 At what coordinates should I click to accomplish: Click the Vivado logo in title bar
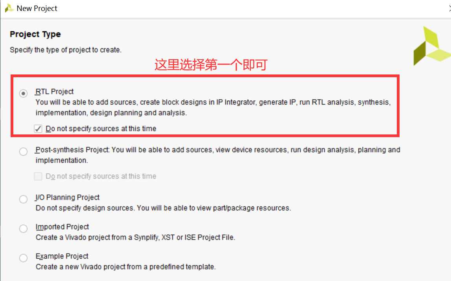pyautogui.click(x=9, y=8)
